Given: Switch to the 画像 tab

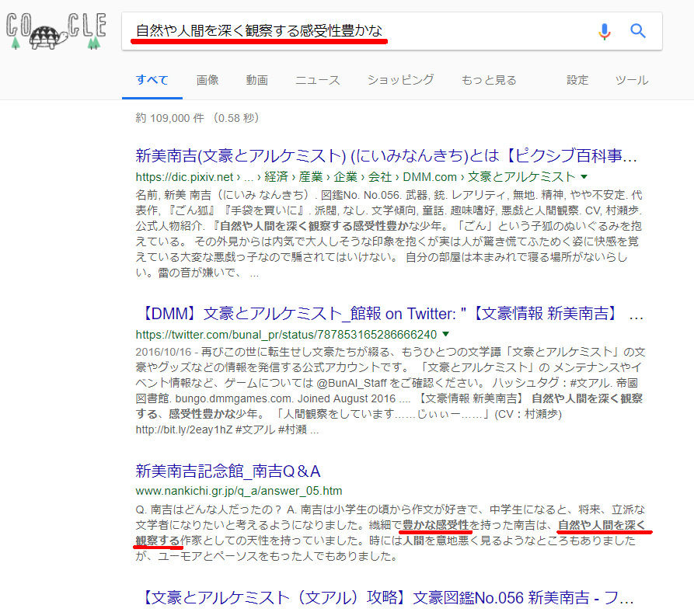Looking at the screenshot, I should [208, 80].
